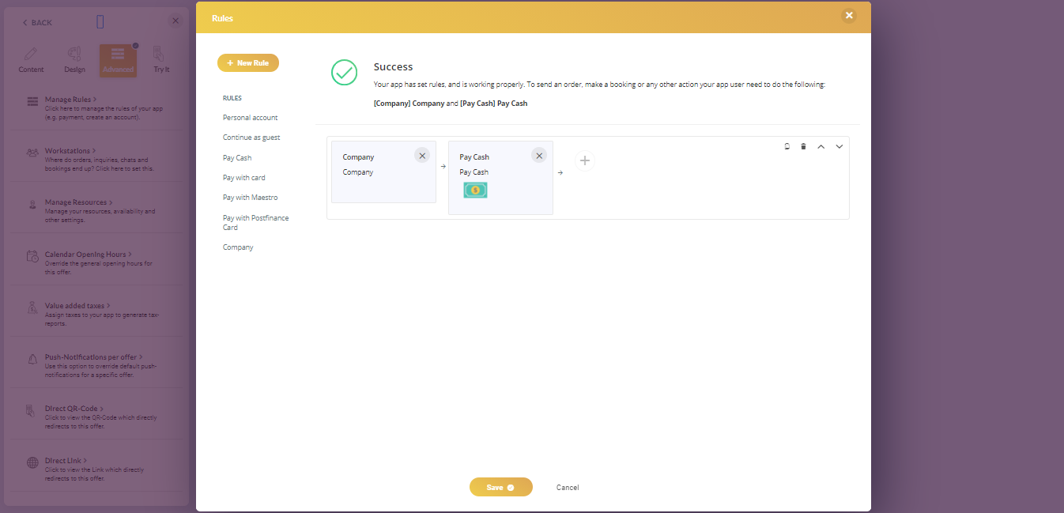Click the Calendar Opening Hours calendar icon

pos(32,256)
